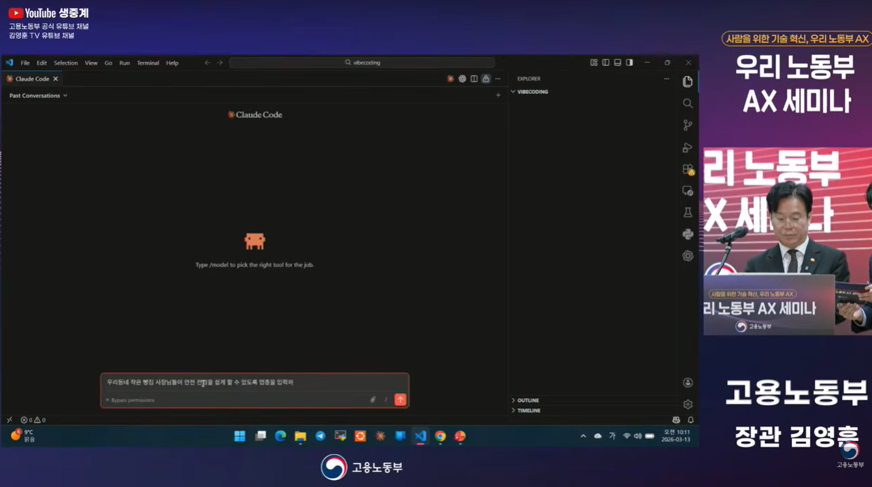The width and height of the screenshot is (872, 487).
Task: Click the Search icon in activity bar
Action: point(687,104)
